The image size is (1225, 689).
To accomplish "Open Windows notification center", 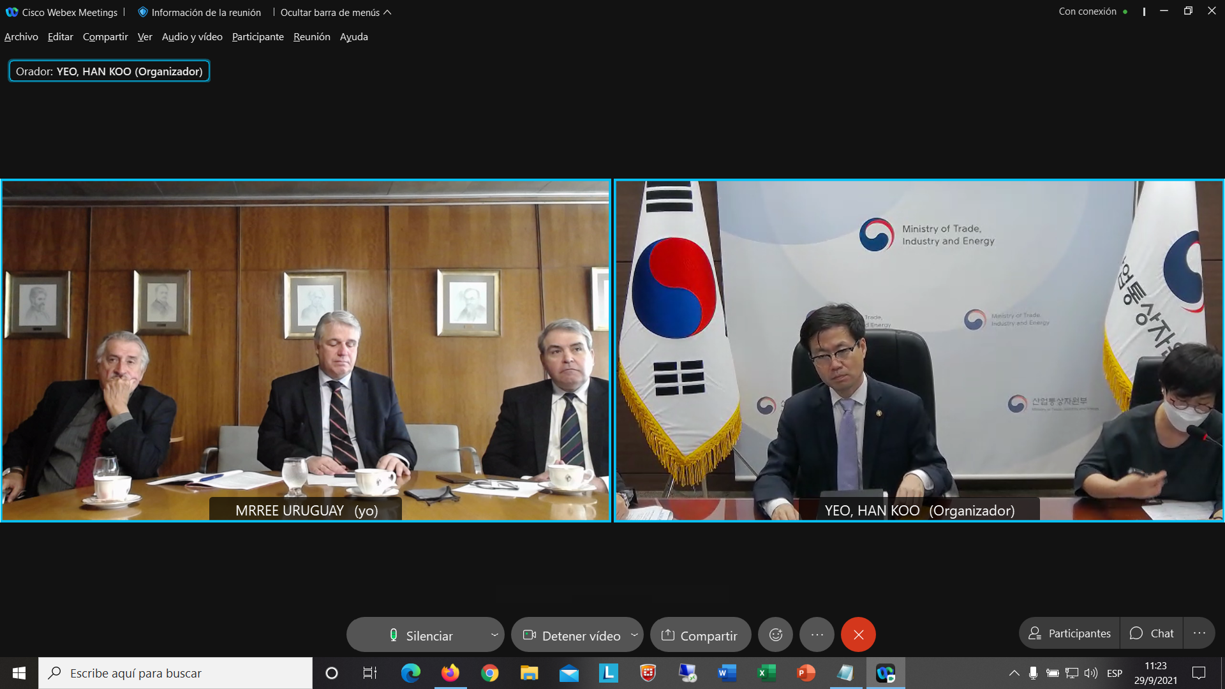I will pyautogui.click(x=1199, y=673).
